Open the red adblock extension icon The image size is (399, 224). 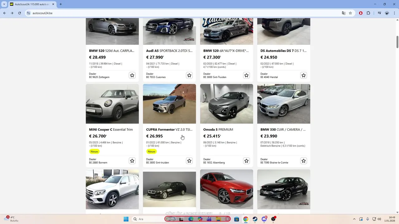pyautogui.click(x=361, y=13)
